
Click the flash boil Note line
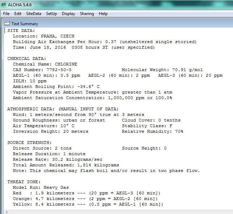(106, 171)
